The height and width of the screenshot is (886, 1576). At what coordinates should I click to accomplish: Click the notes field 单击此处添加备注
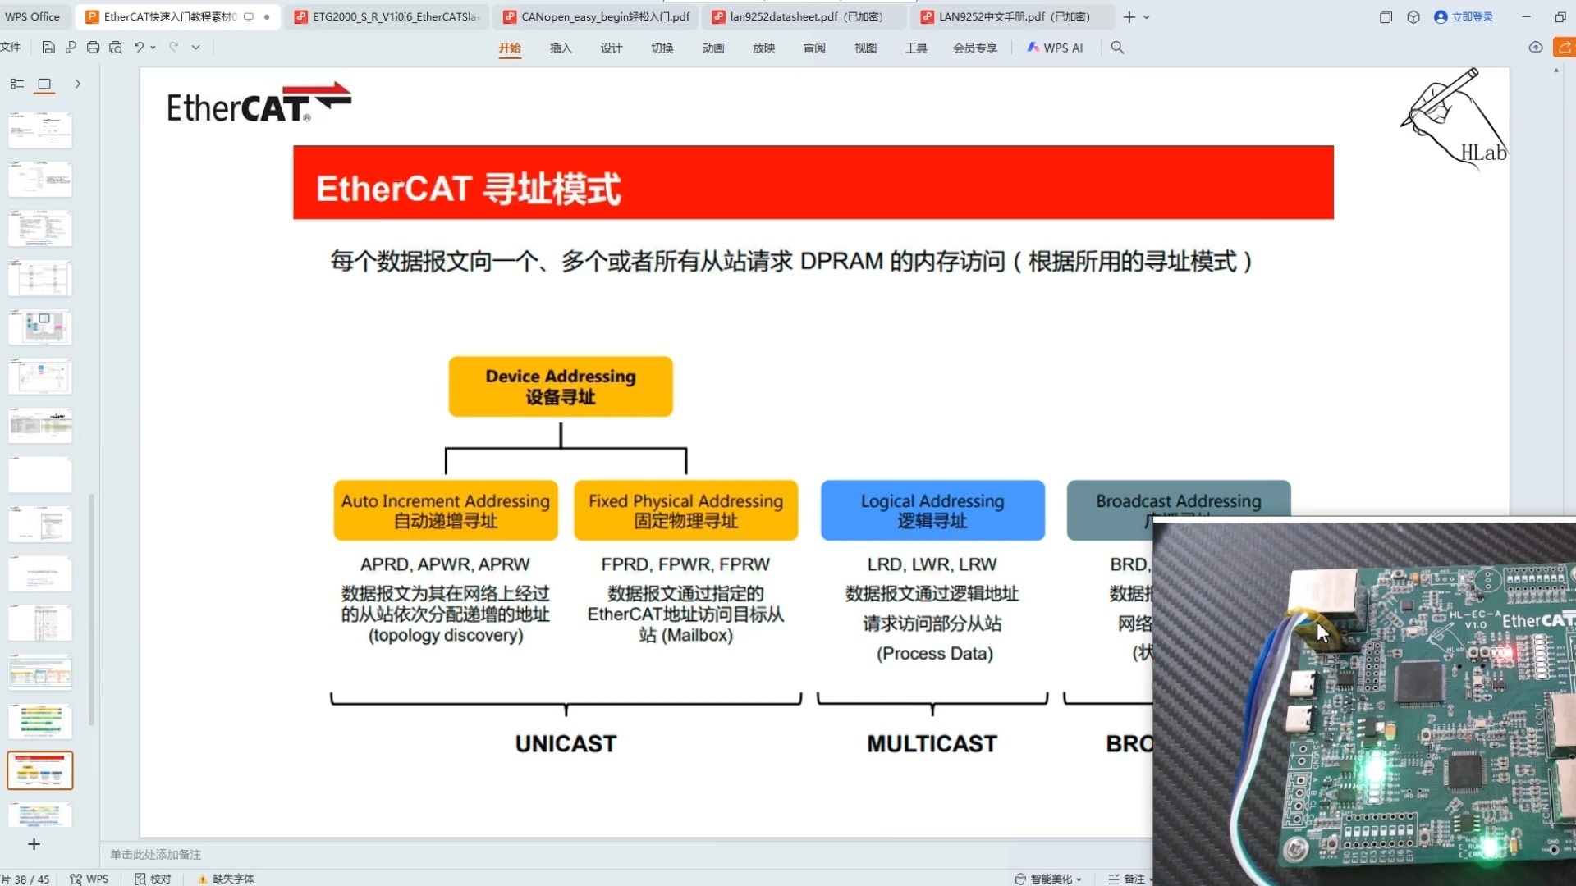pos(156,855)
